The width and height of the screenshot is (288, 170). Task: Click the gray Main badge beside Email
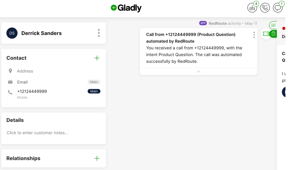pyautogui.click(x=94, y=82)
